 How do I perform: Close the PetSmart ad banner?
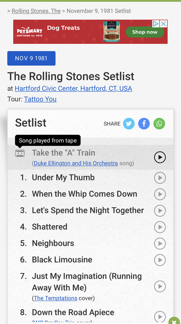164,24
